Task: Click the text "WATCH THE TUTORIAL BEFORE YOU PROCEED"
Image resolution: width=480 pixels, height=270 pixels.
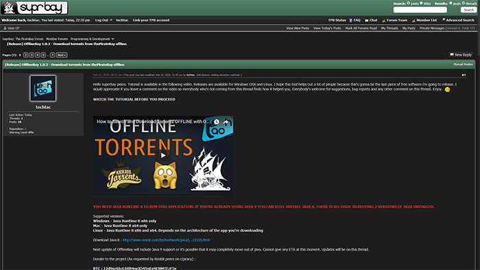Action: 134,99
